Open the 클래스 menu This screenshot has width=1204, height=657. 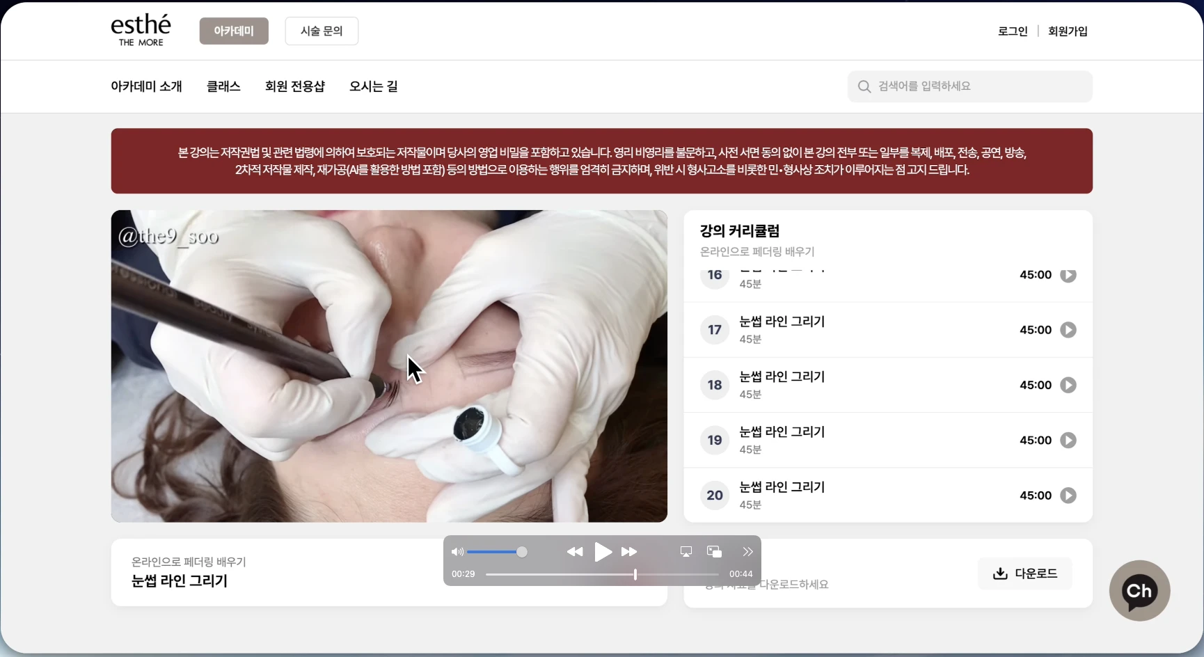223,86
